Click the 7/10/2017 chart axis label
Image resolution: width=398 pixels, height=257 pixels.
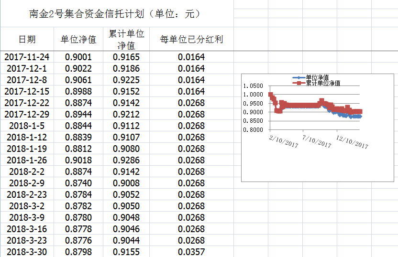click(317, 141)
